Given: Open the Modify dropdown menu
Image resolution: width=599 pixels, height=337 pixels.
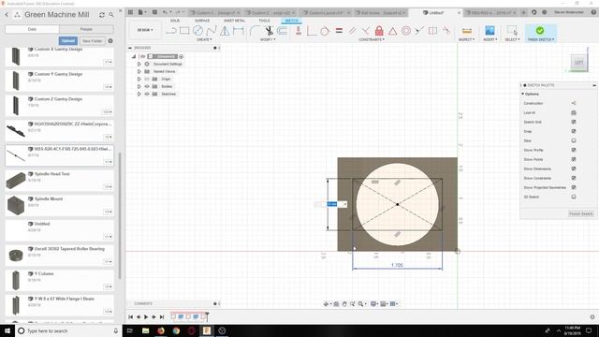Looking at the screenshot, I should (268, 39).
